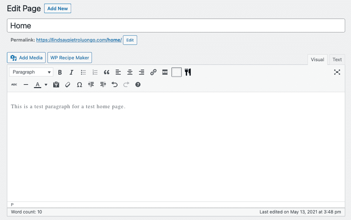351x220 pixels.
Task: Insert a blockquote
Action: [106, 72]
